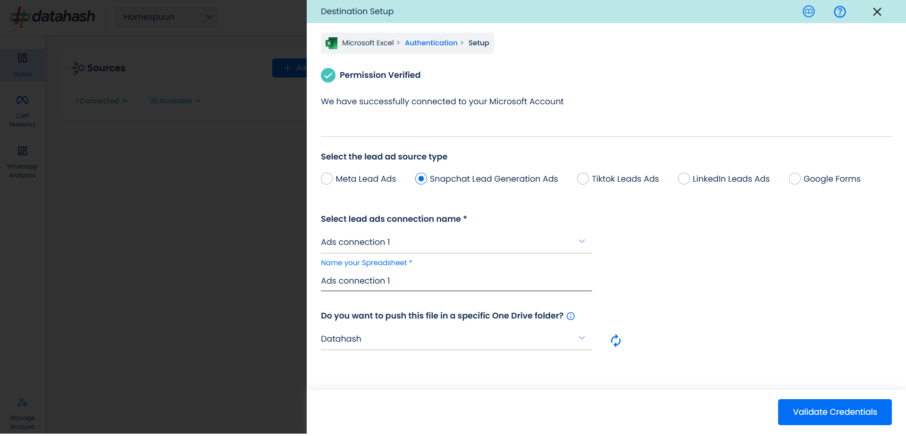Refresh the One Drive folder list
Viewport: 906px width, 436px height.
coord(616,340)
